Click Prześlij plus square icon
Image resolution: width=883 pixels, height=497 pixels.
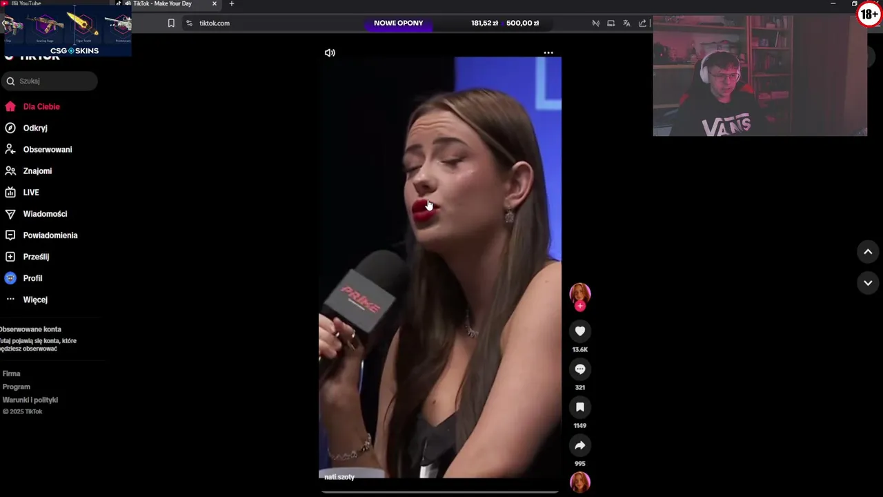(x=10, y=256)
